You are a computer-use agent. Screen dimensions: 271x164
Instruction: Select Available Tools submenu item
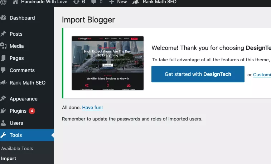coord(17,148)
